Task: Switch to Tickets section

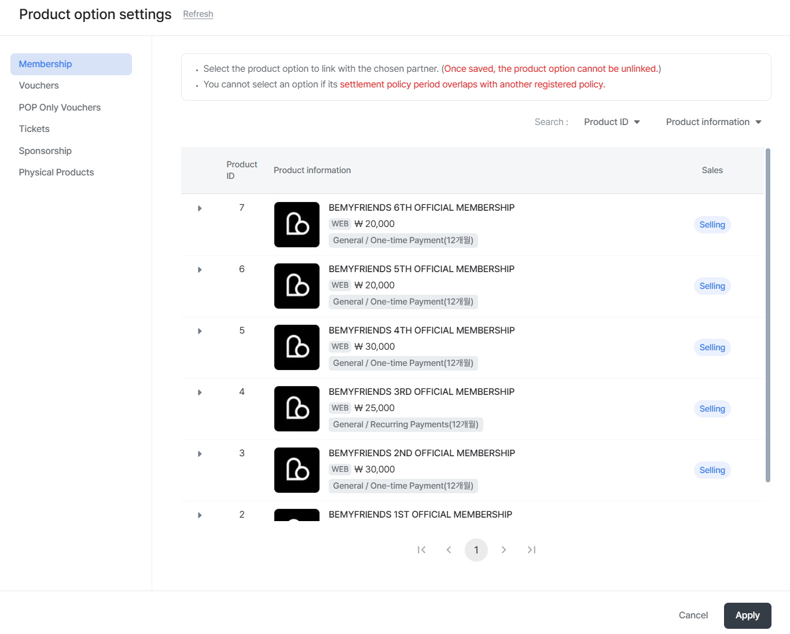Action: [34, 129]
